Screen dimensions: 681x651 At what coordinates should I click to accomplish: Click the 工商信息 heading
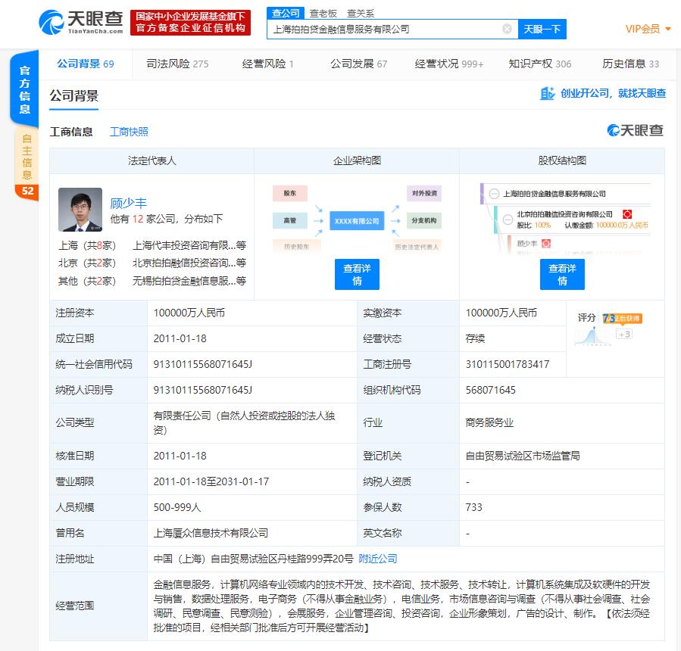[71, 132]
